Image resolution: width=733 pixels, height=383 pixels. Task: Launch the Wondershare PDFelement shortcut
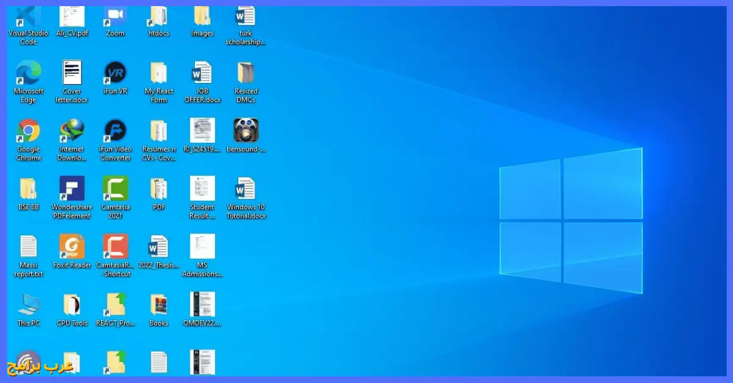point(72,198)
